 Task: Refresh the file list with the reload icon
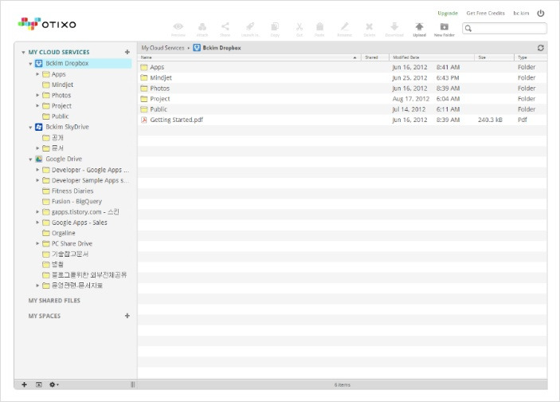coord(540,48)
